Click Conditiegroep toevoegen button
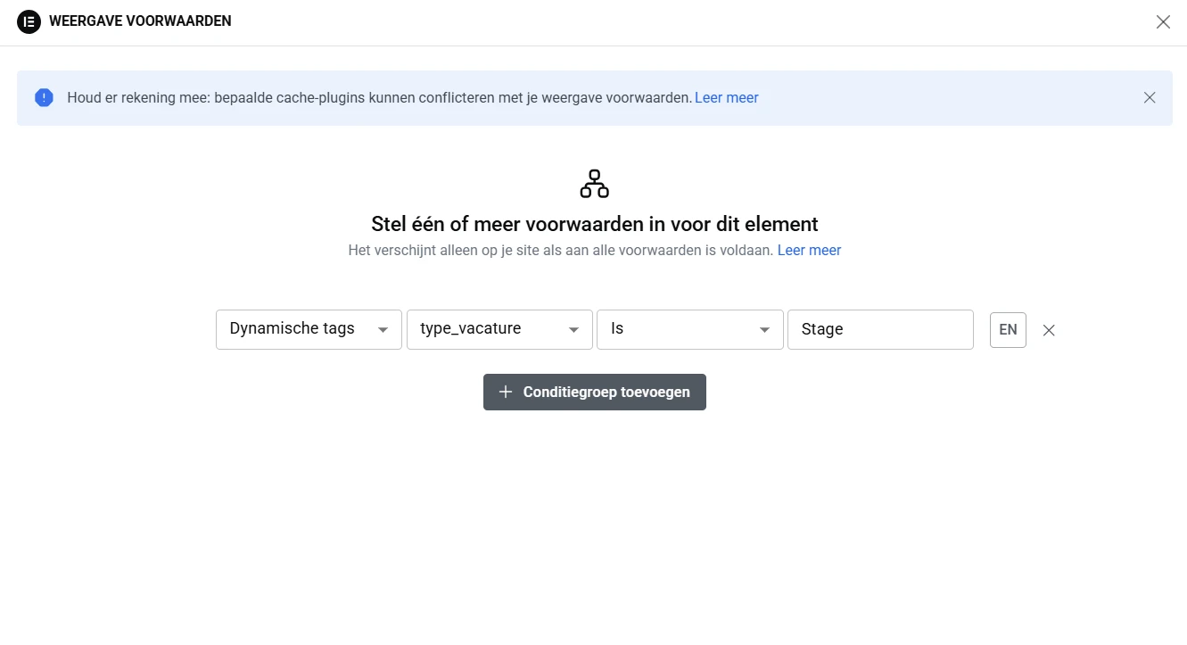 click(x=595, y=392)
